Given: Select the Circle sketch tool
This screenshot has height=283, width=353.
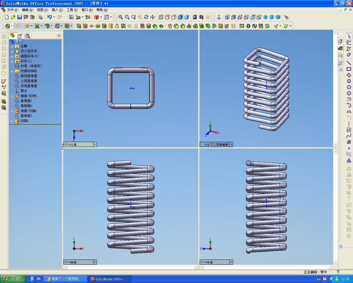Looking at the screenshot, I should [349, 87].
